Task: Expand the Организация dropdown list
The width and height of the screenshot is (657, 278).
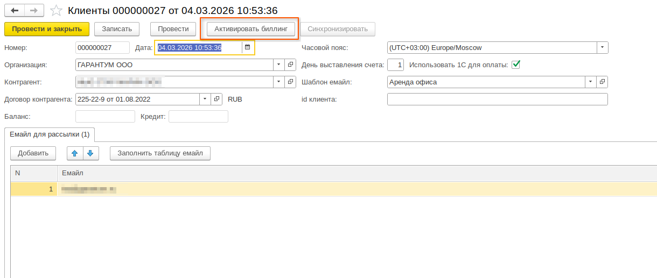Action: coord(278,65)
